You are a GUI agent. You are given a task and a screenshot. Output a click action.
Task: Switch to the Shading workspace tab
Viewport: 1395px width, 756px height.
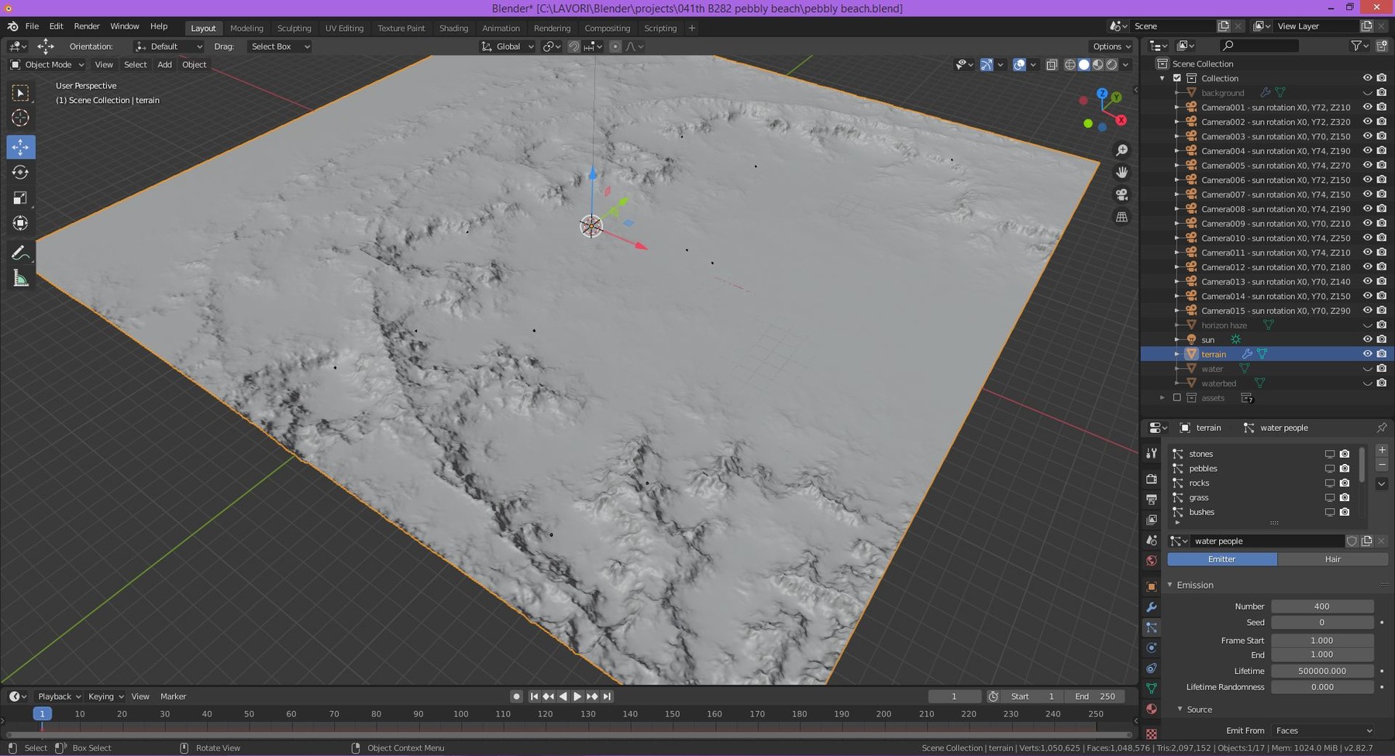(454, 28)
